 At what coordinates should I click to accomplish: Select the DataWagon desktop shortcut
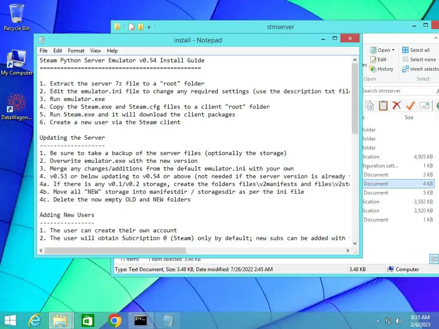tap(17, 107)
